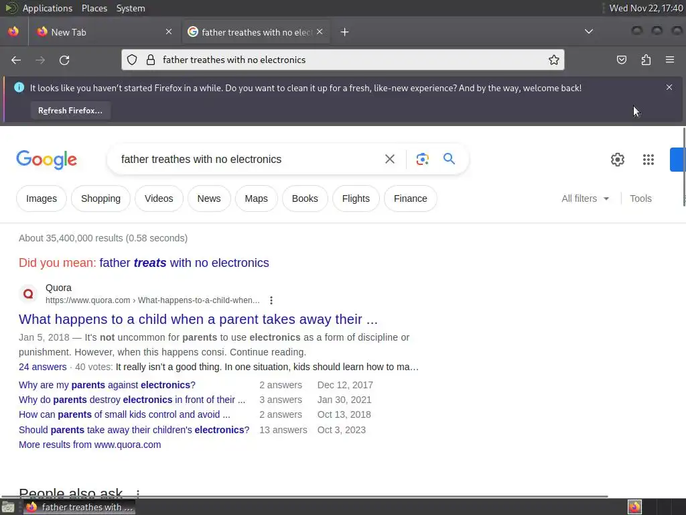Click the page vertical scrollbar
The width and height of the screenshot is (686, 515).
click(684, 166)
